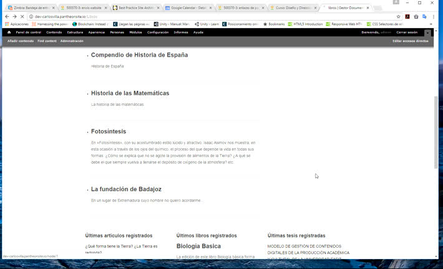
Task: Open the Personas admin menu
Action: point(117,32)
